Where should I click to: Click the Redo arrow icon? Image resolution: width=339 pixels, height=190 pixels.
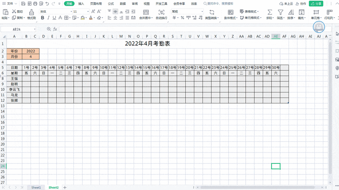53,4
